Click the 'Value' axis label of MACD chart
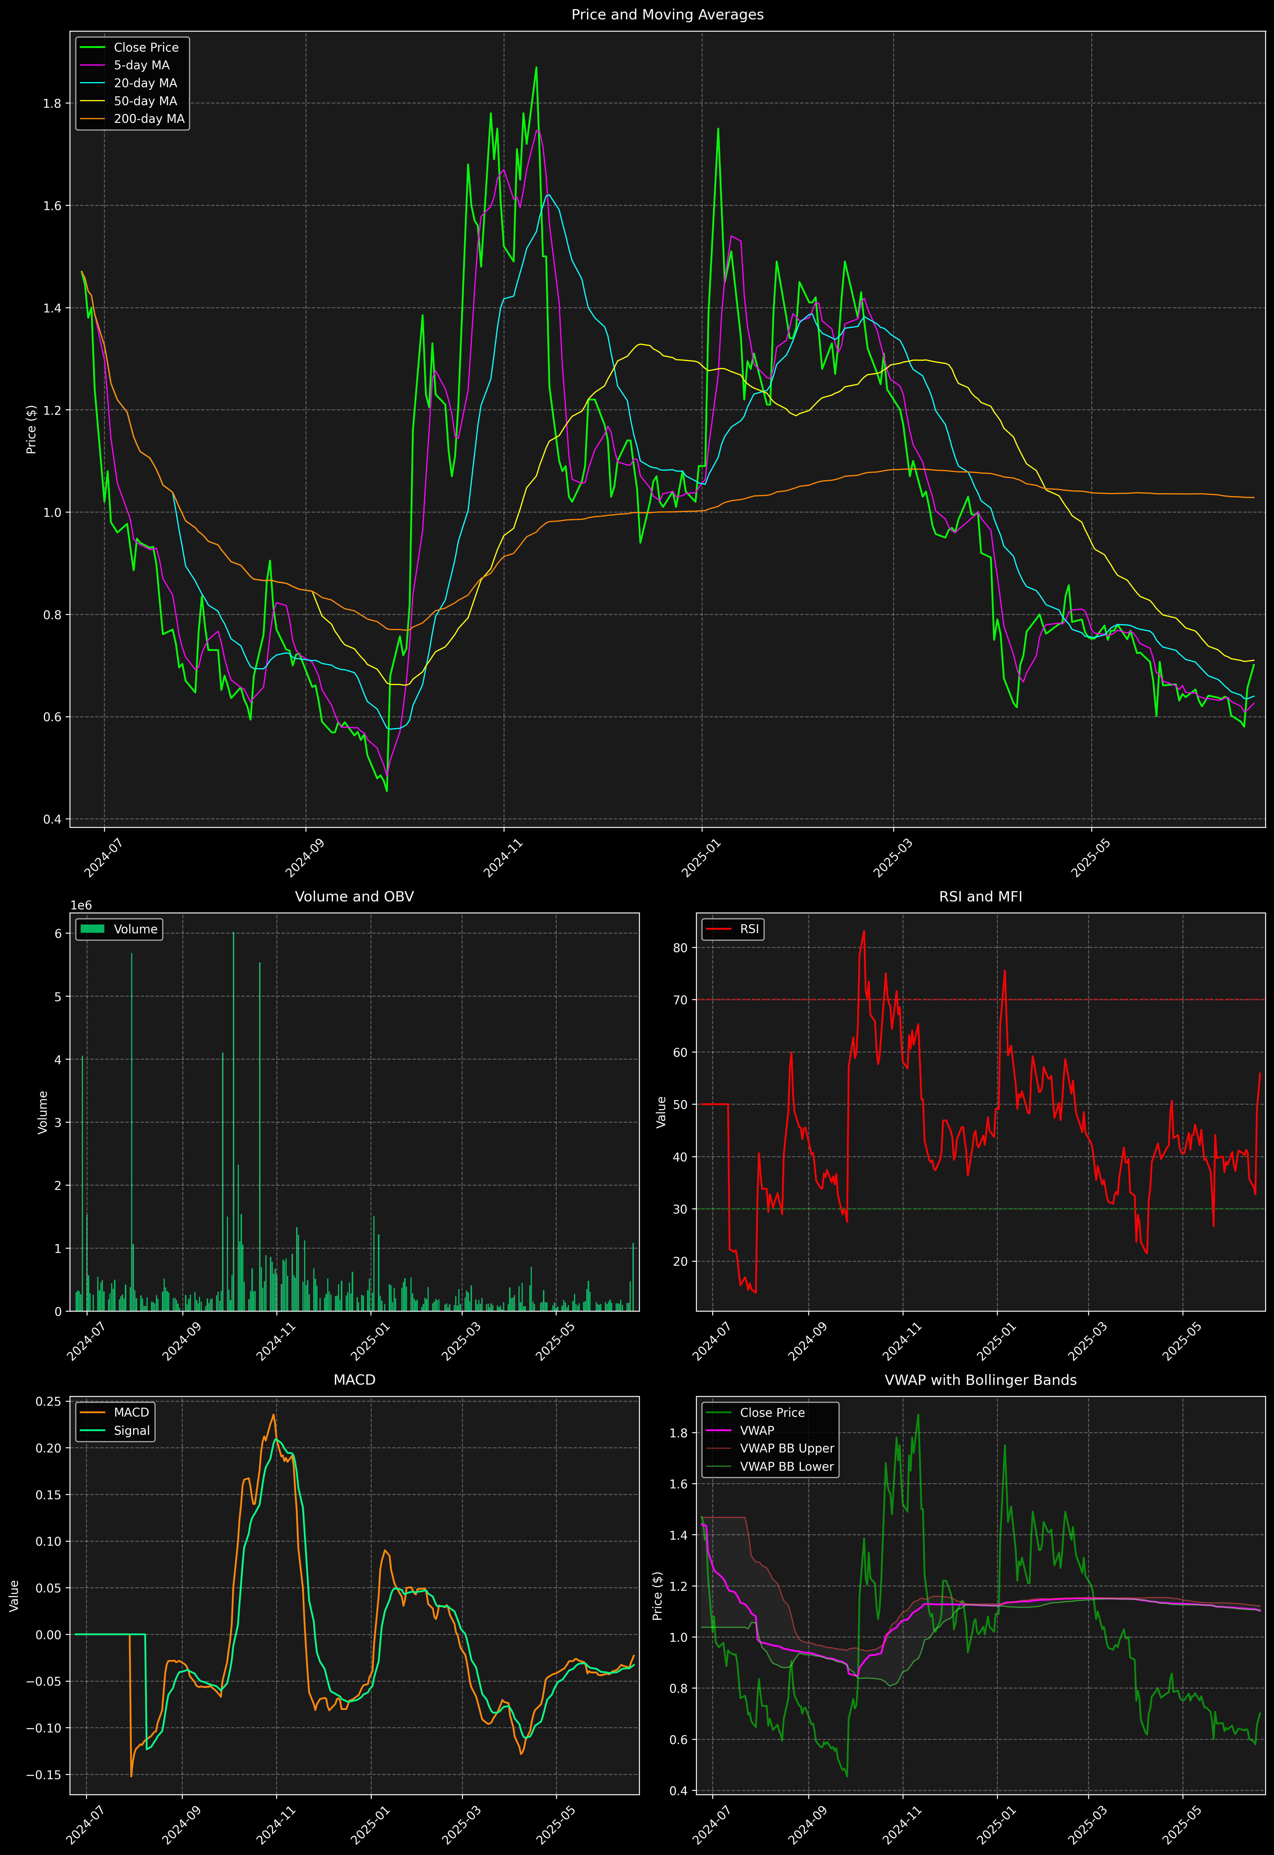 click(x=14, y=1596)
